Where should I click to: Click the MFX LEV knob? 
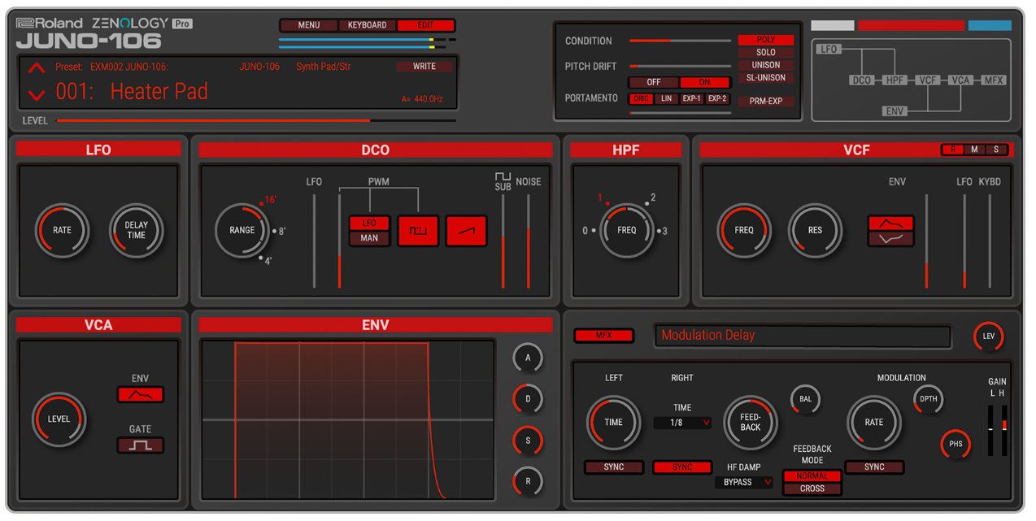click(989, 336)
